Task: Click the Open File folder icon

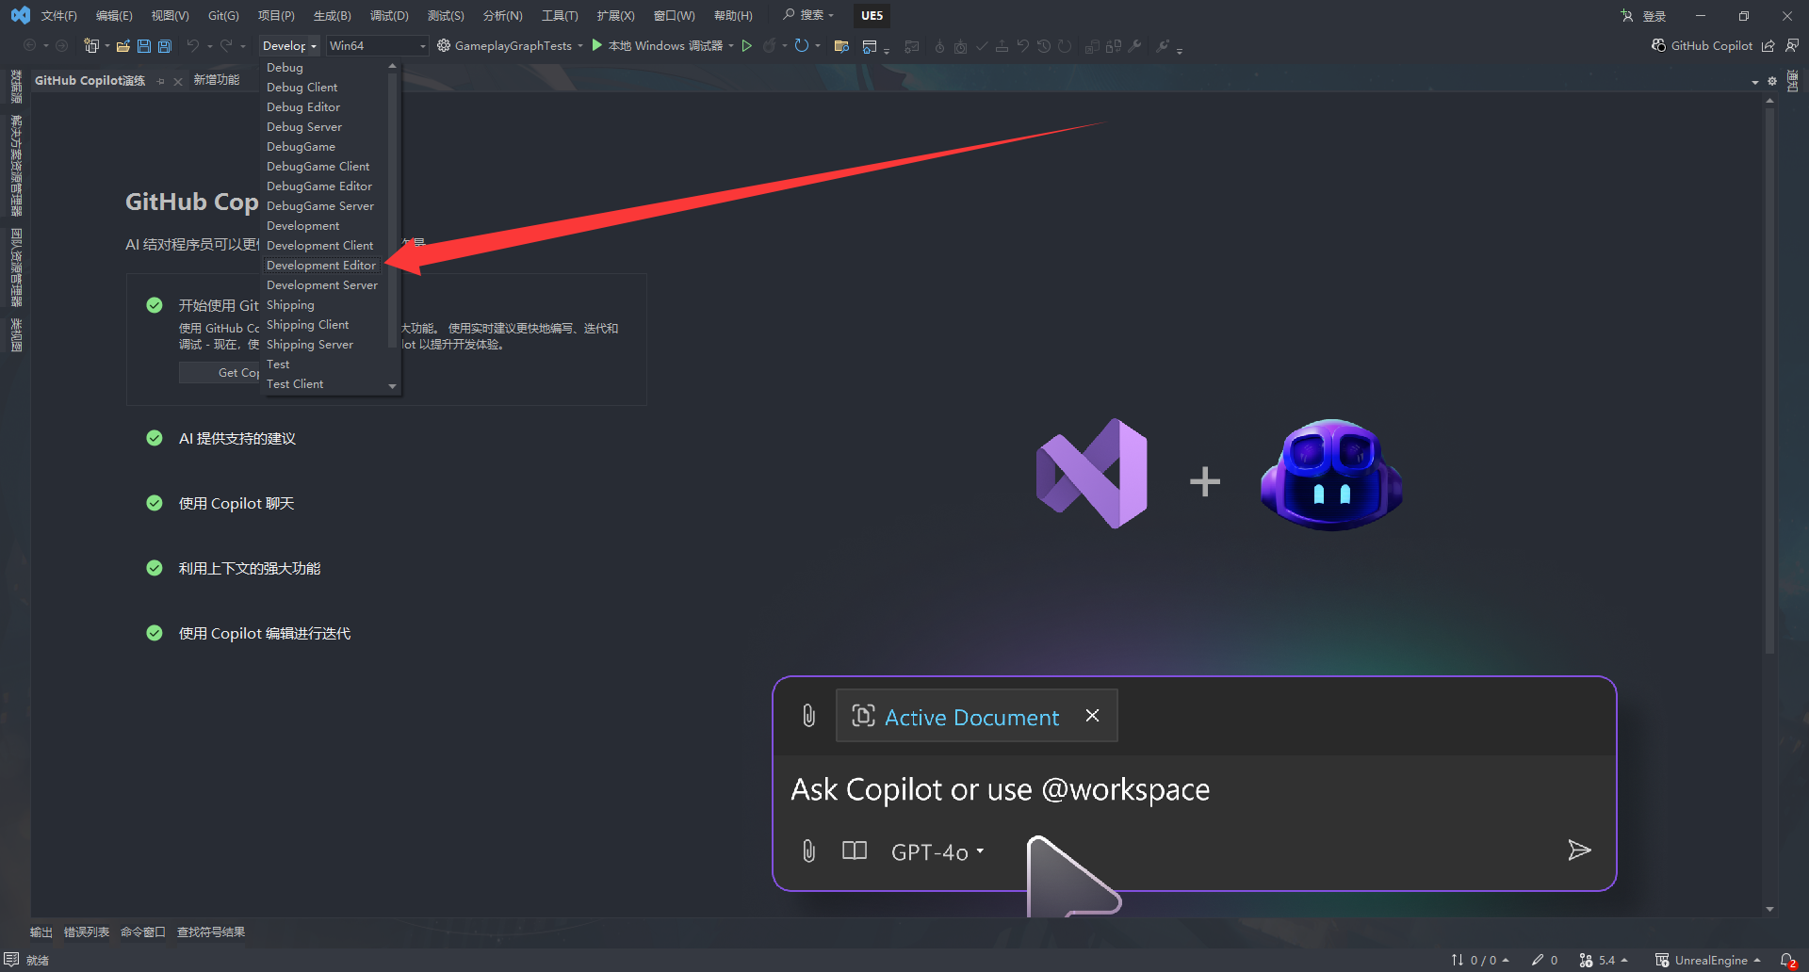Action: click(x=122, y=45)
